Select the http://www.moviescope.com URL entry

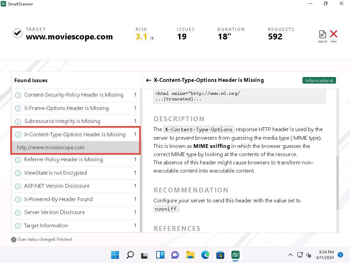click(x=51, y=148)
